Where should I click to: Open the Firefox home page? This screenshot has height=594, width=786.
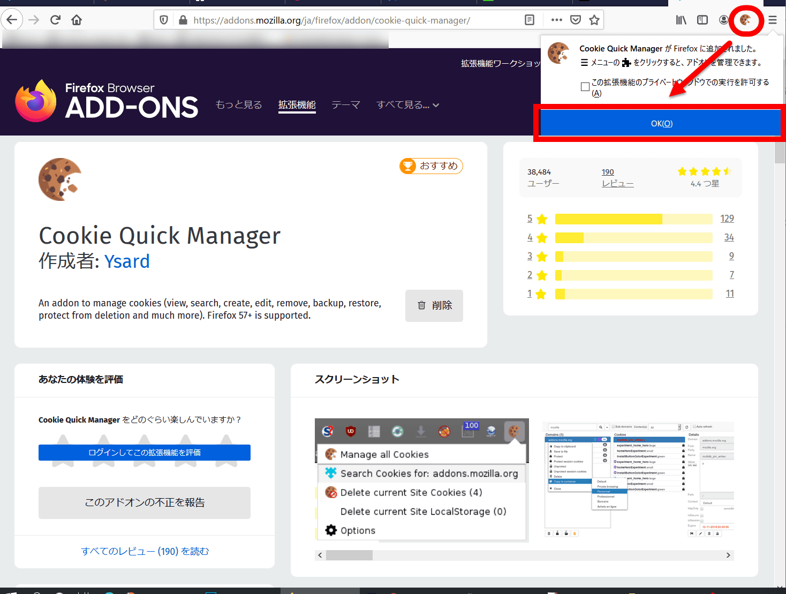click(77, 20)
